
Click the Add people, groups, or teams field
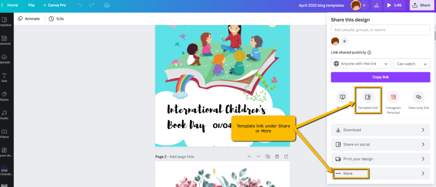click(380, 30)
